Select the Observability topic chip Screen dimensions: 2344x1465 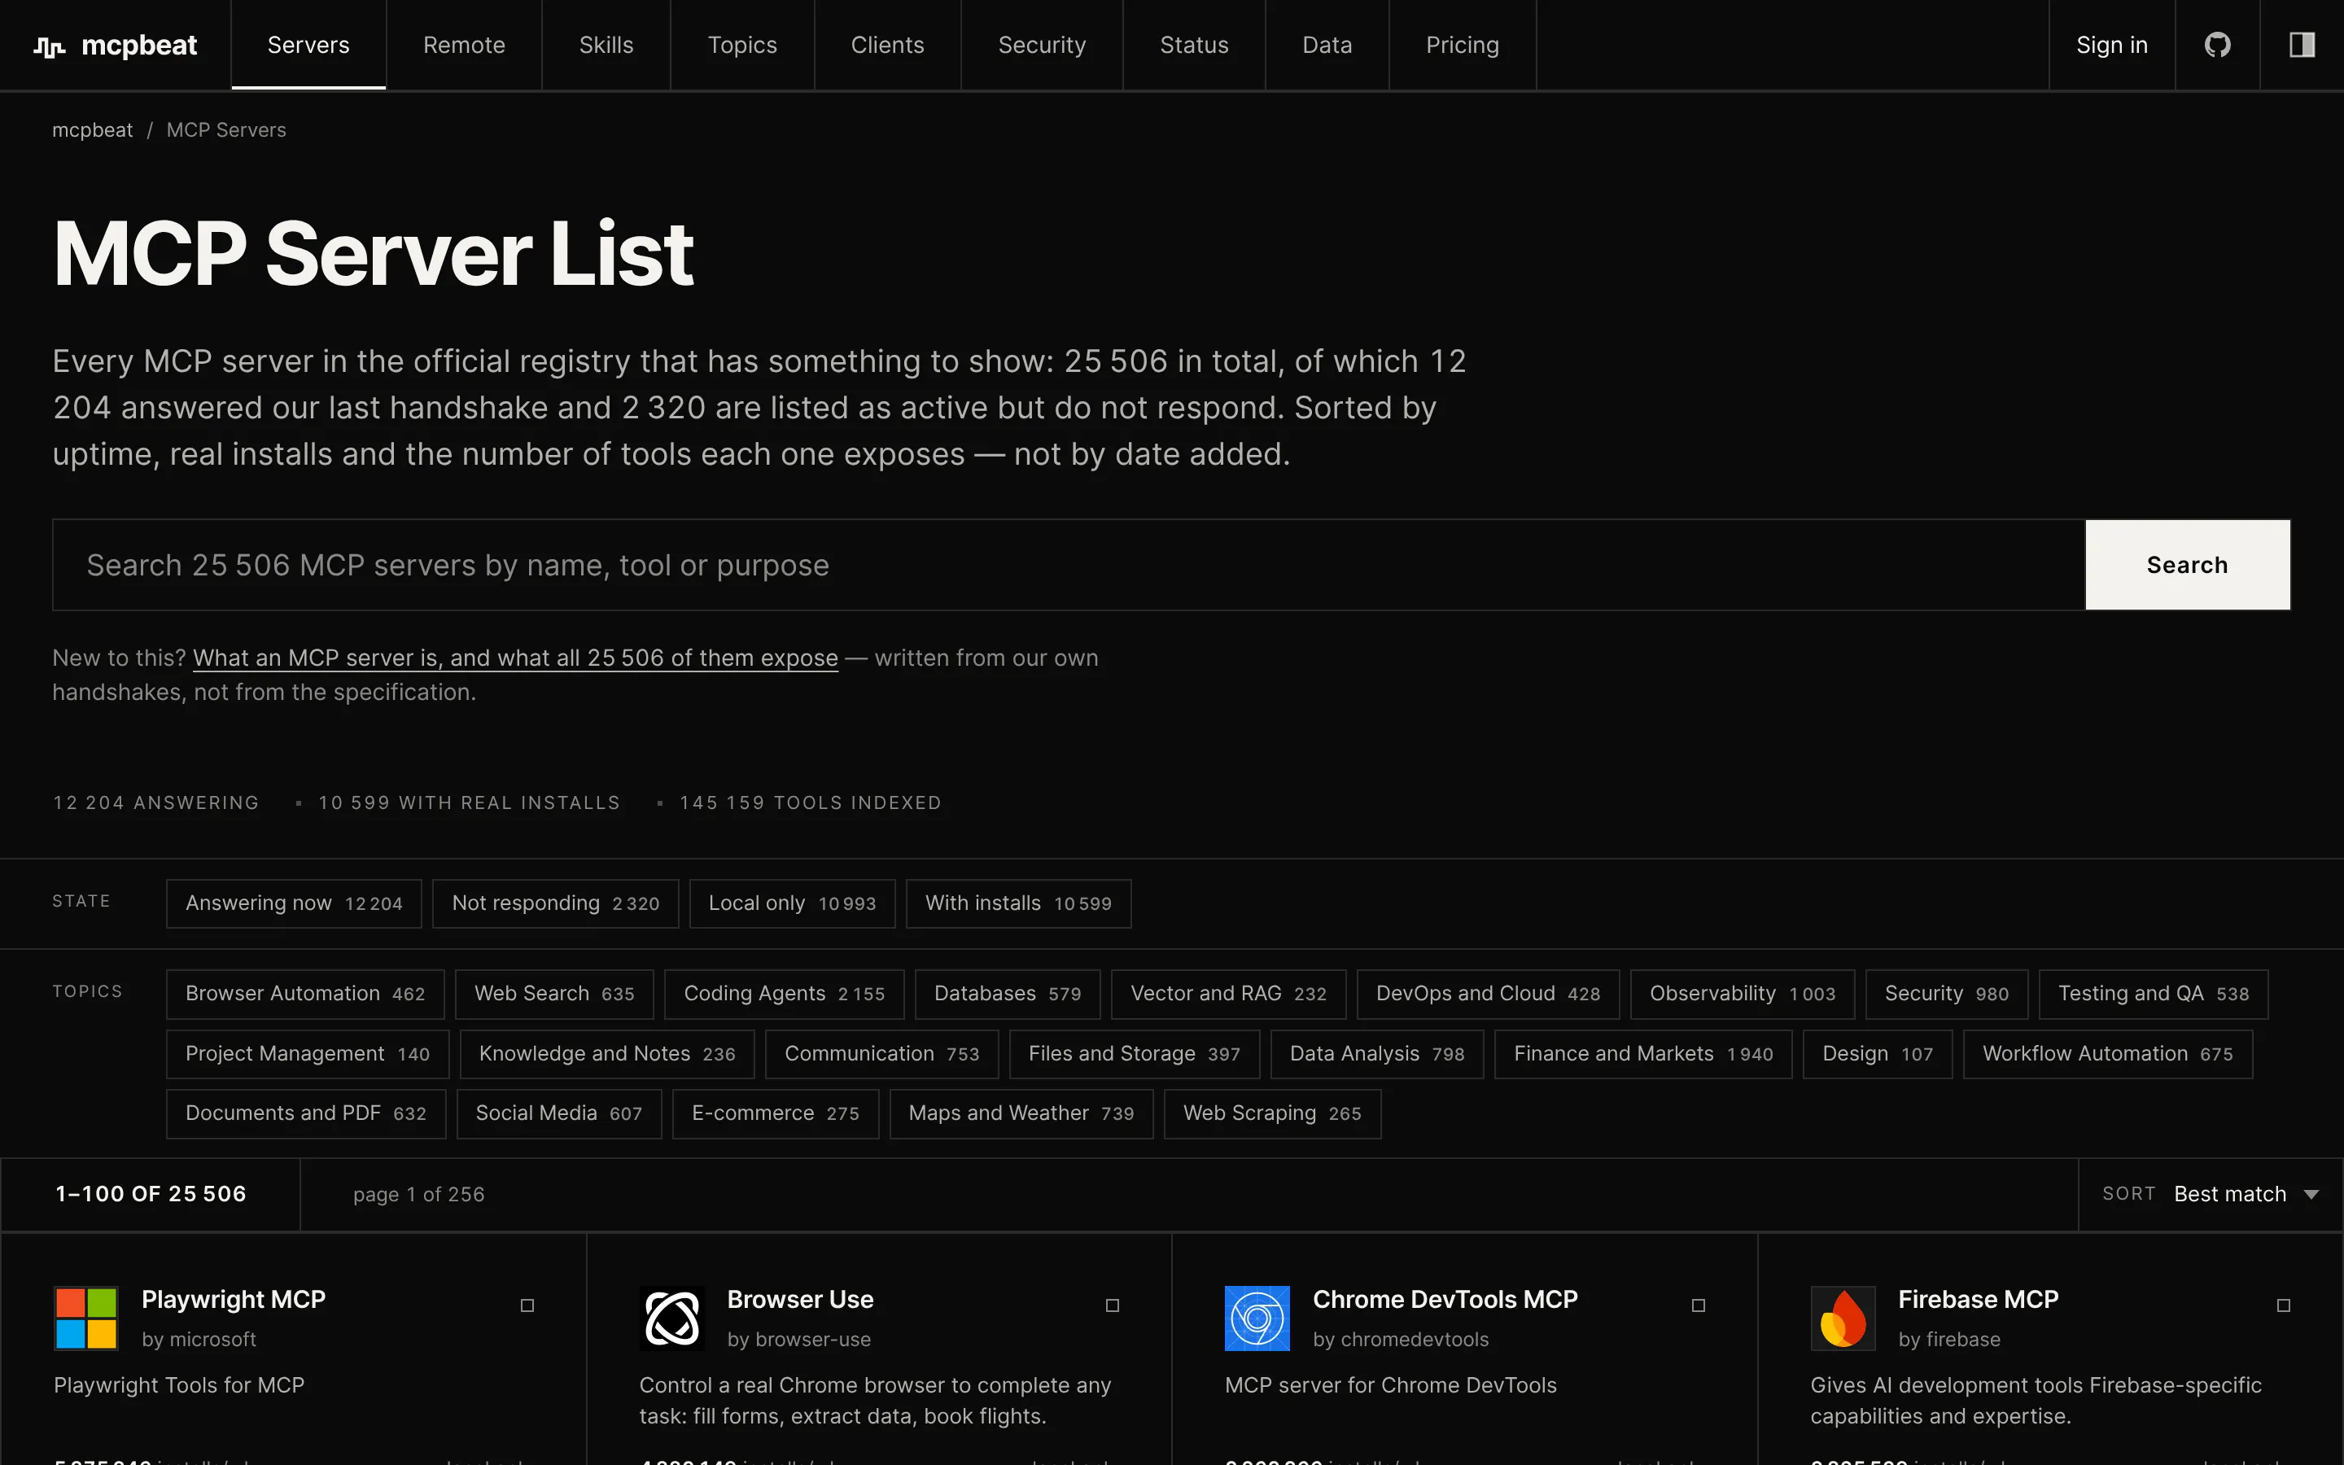click(1743, 994)
